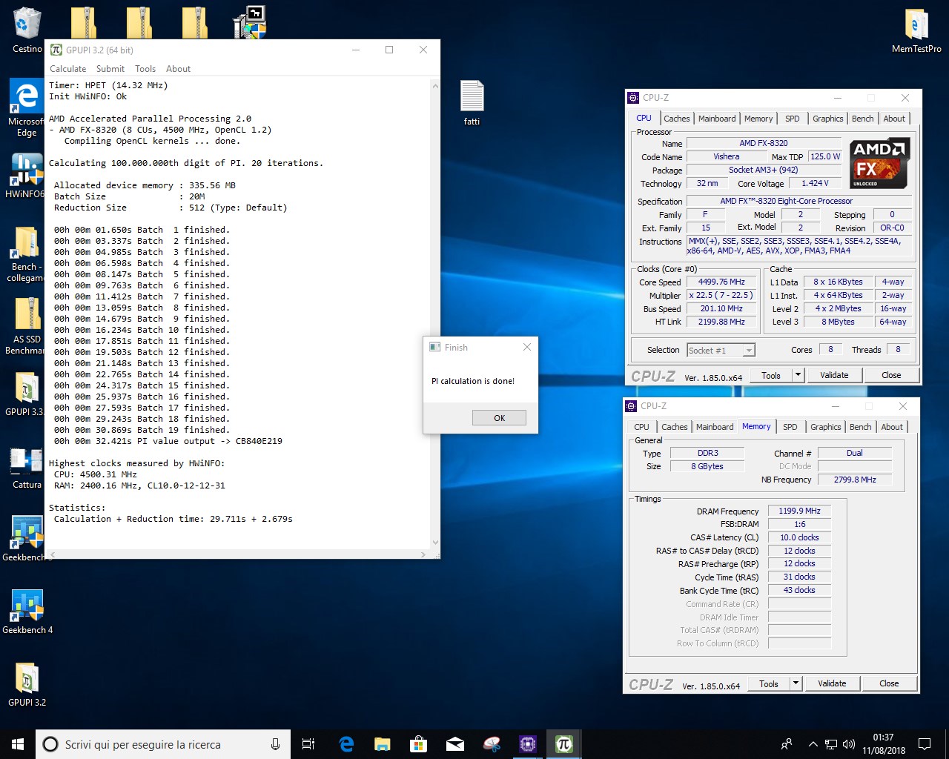Click the People icon in the taskbar
This screenshot has width=949, height=759.
[787, 744]
